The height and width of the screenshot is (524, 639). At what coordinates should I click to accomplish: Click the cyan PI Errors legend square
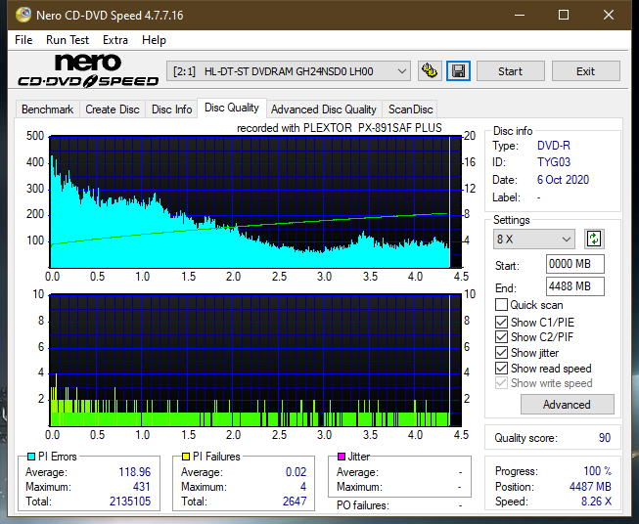coord(30,457)
